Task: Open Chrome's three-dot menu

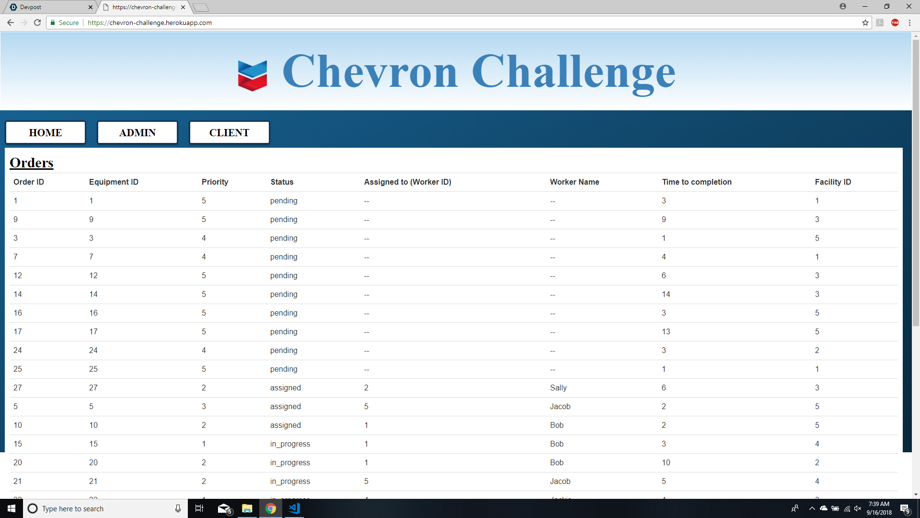Action: (x=909, y=23)
